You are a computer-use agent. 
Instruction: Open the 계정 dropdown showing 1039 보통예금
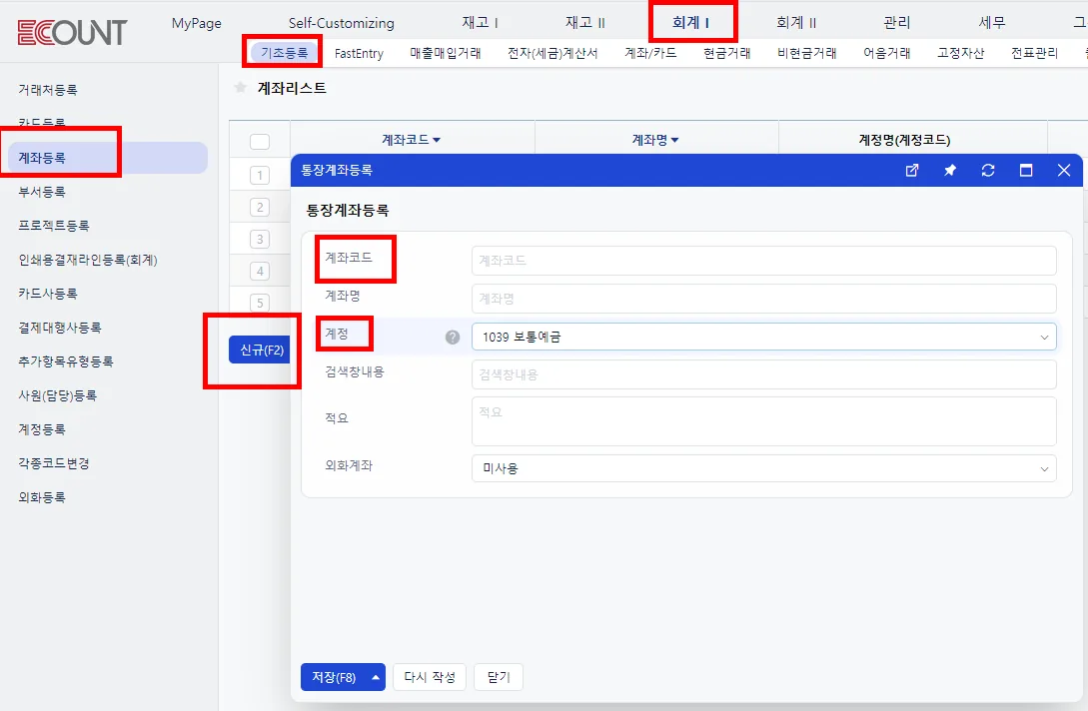764,337
